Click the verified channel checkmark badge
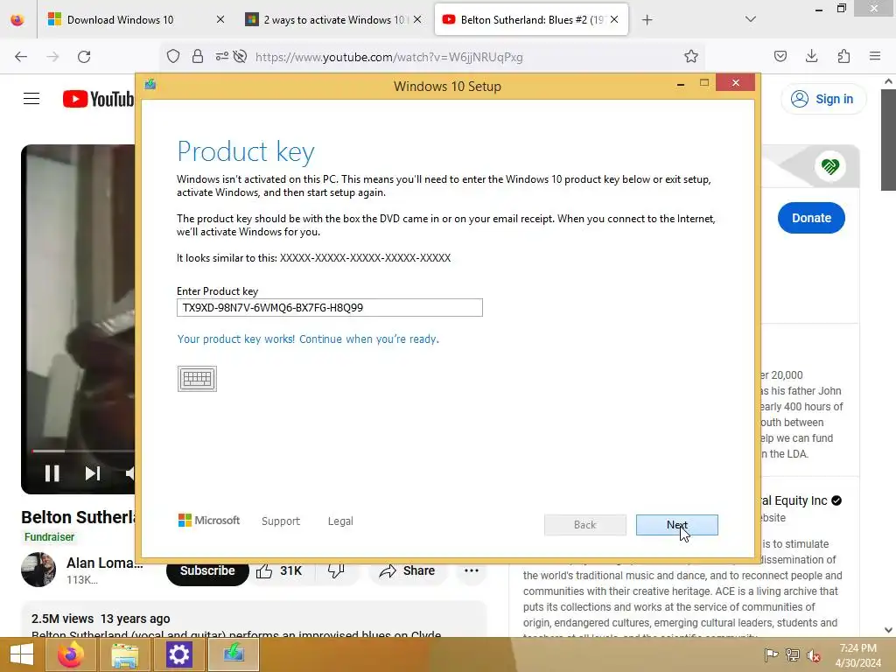Image resolution: width=896 pixels, height=672 pixels. (x=836, y=500)
